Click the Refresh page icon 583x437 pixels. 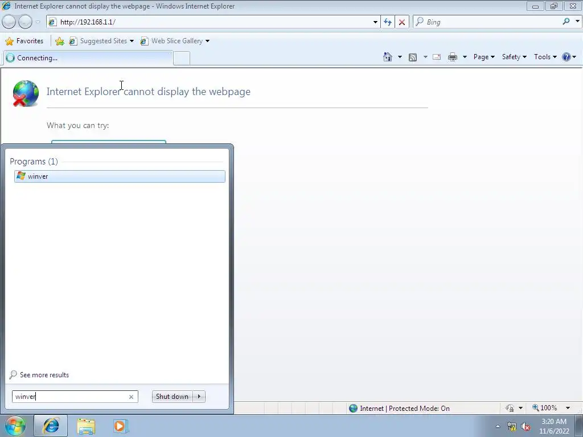point(388,22)
